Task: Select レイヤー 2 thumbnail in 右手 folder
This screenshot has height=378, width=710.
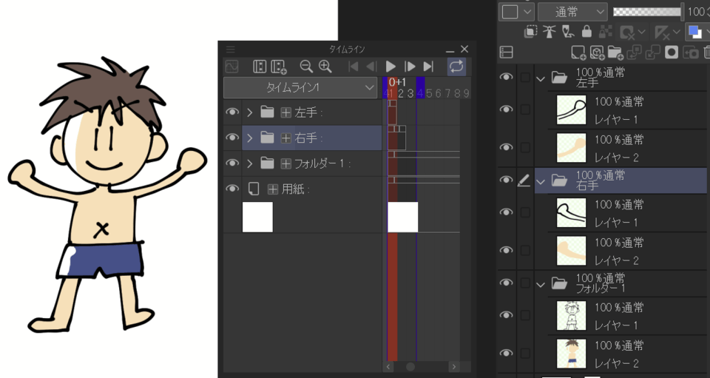Action: tap(571, 250)
